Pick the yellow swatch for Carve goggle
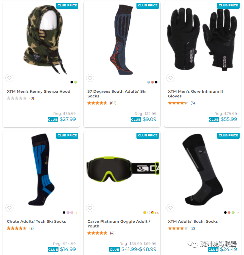 [x=145, y=213]
